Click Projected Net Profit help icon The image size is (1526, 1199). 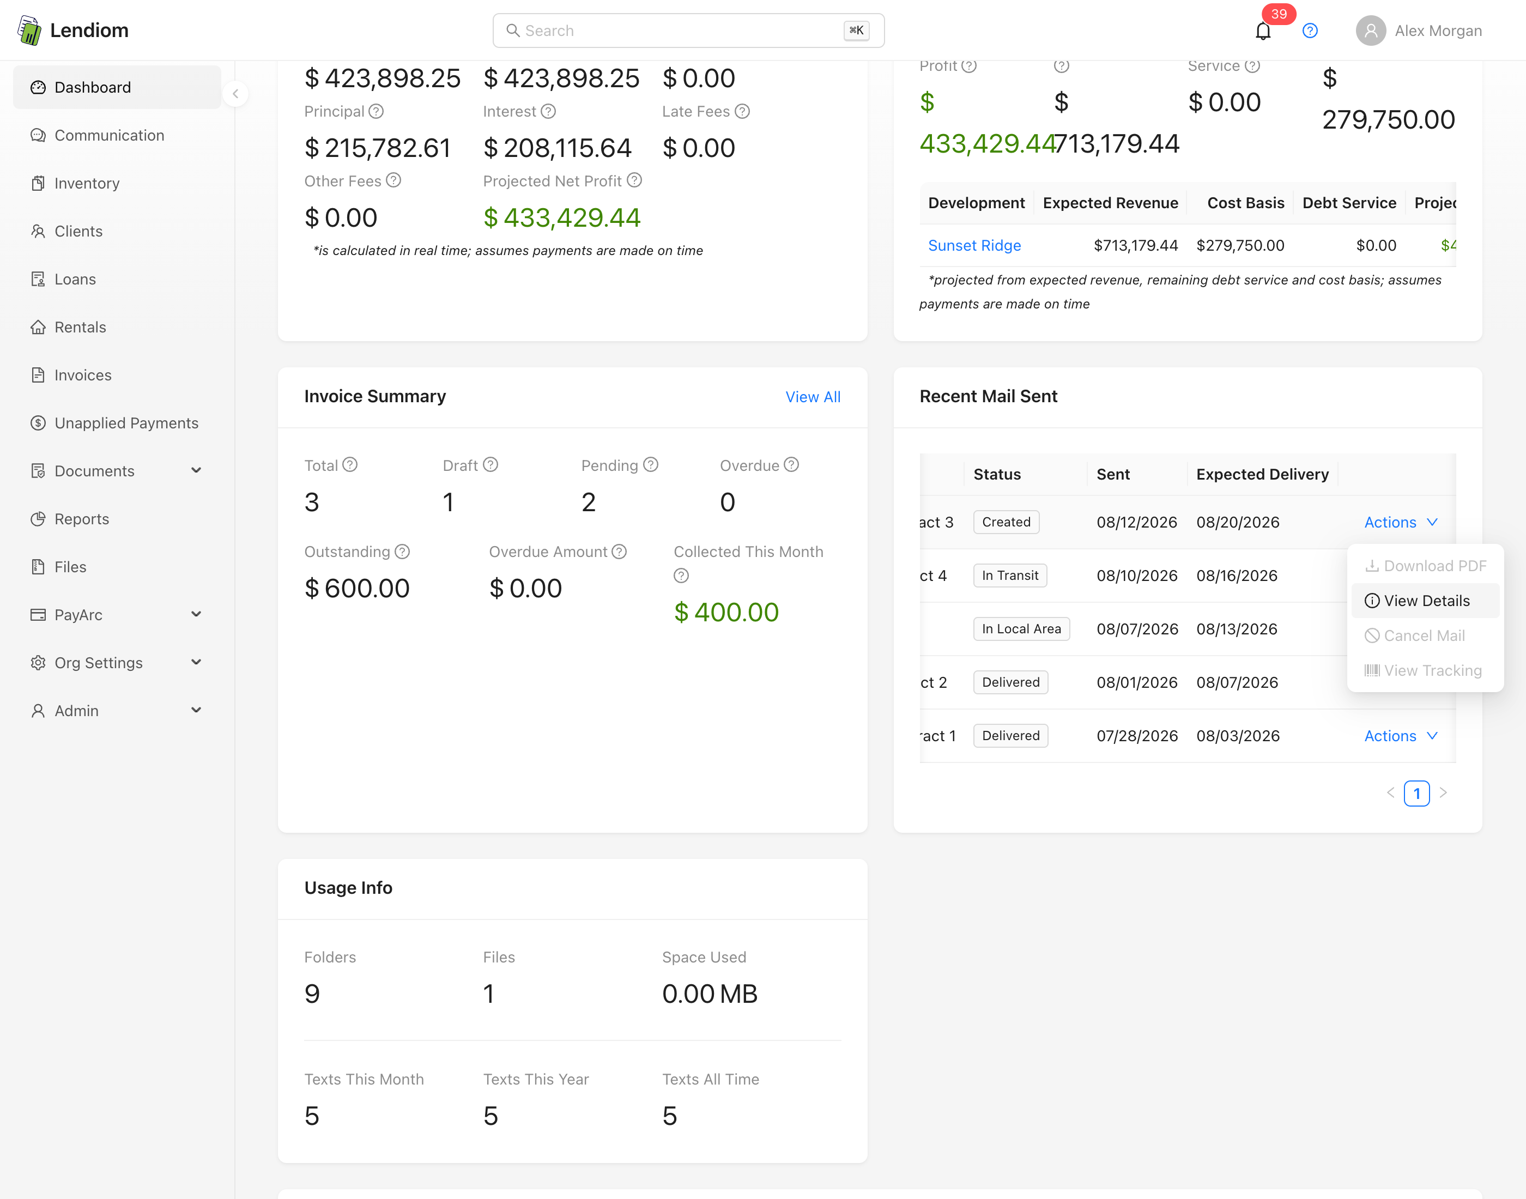click(634, 180)
